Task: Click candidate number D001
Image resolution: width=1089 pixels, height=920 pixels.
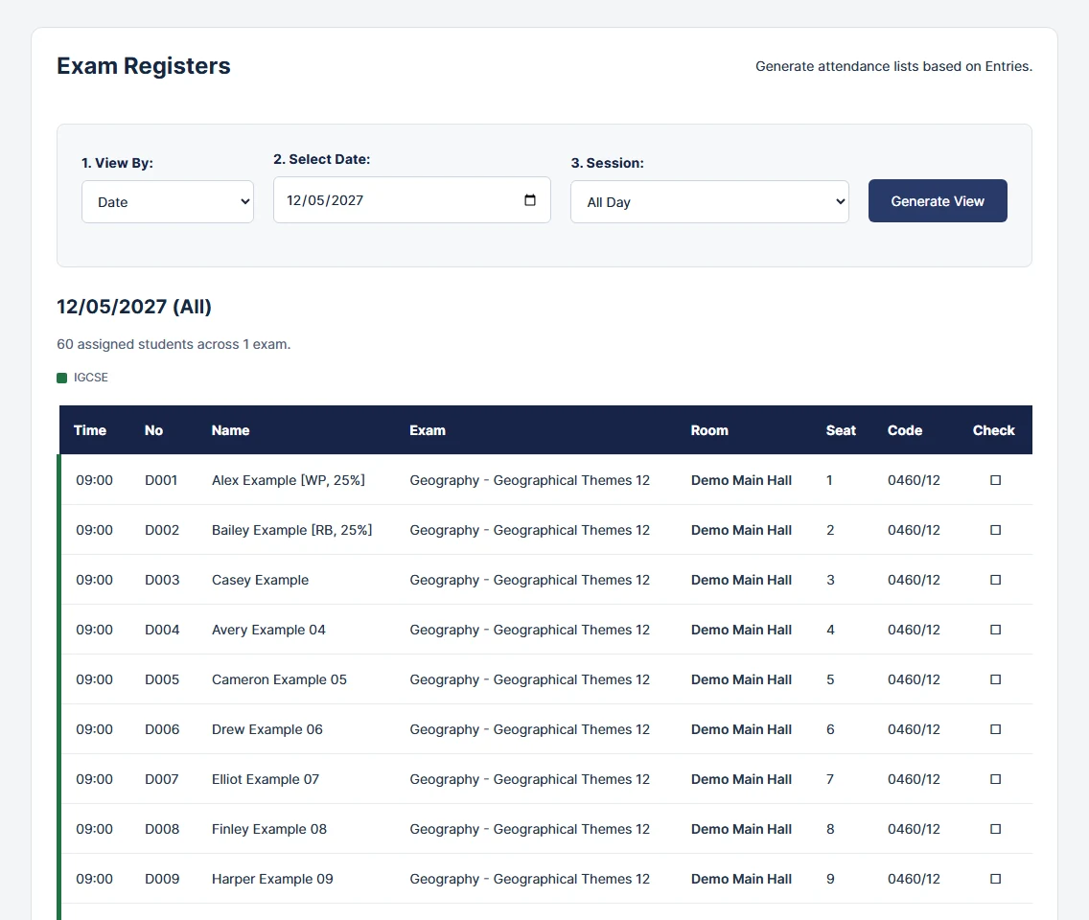Action: tap(161, 480)
